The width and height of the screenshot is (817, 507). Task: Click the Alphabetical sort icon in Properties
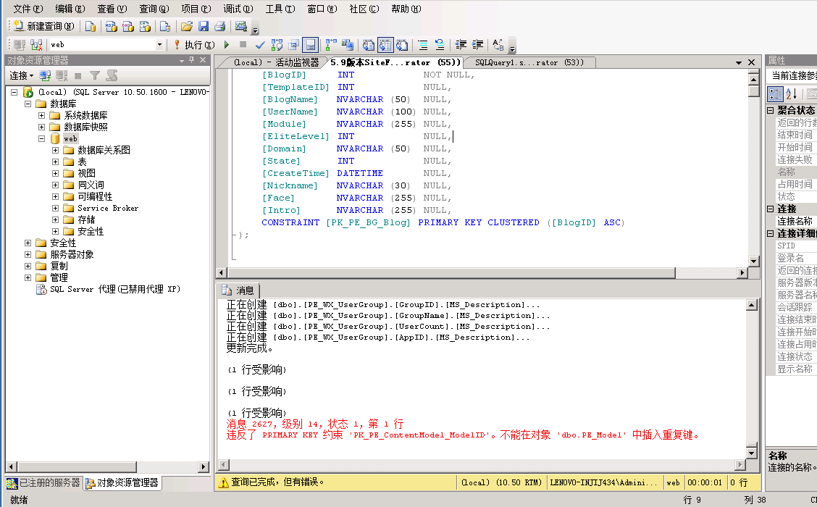792,93
